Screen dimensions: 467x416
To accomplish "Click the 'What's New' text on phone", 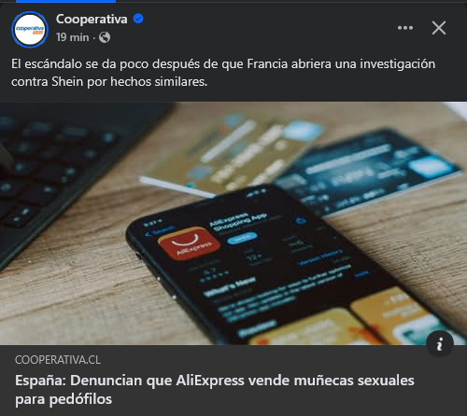I will pyautogui.click(x=230, y=286).
